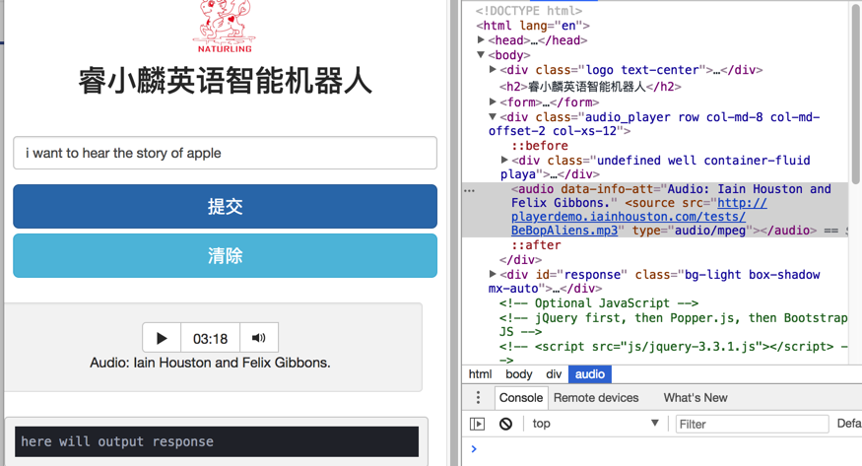This screenshot has height=466, width=862.
Task: Collapse the body element in DOM tree
Action: click(481, 55)
